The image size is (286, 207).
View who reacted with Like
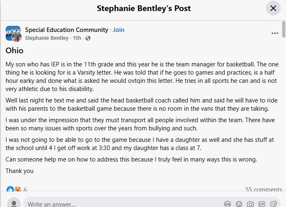(10, 189)
